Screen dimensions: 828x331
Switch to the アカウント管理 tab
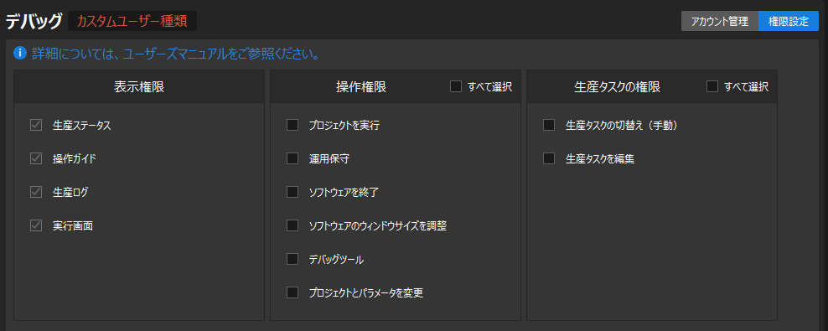pyautogui.click(x=720, y=22)
